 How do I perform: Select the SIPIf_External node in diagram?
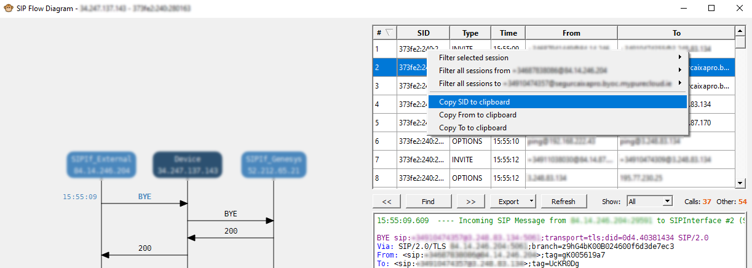click(x=101, y=165)
